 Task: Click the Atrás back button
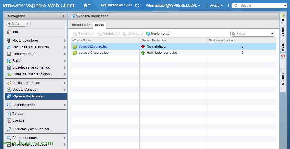[x=15, y=24]
